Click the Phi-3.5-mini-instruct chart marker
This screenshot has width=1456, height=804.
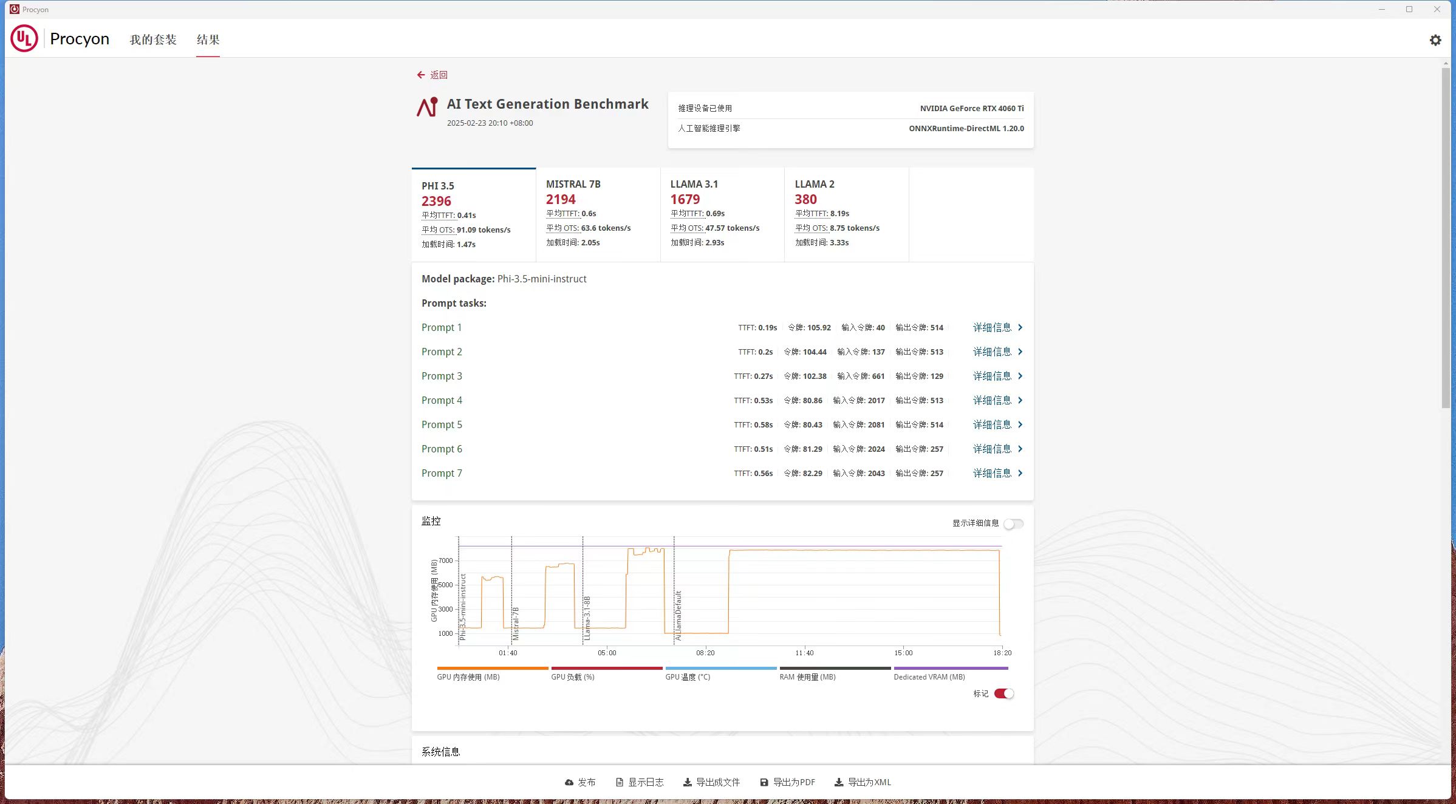[463, 607]
